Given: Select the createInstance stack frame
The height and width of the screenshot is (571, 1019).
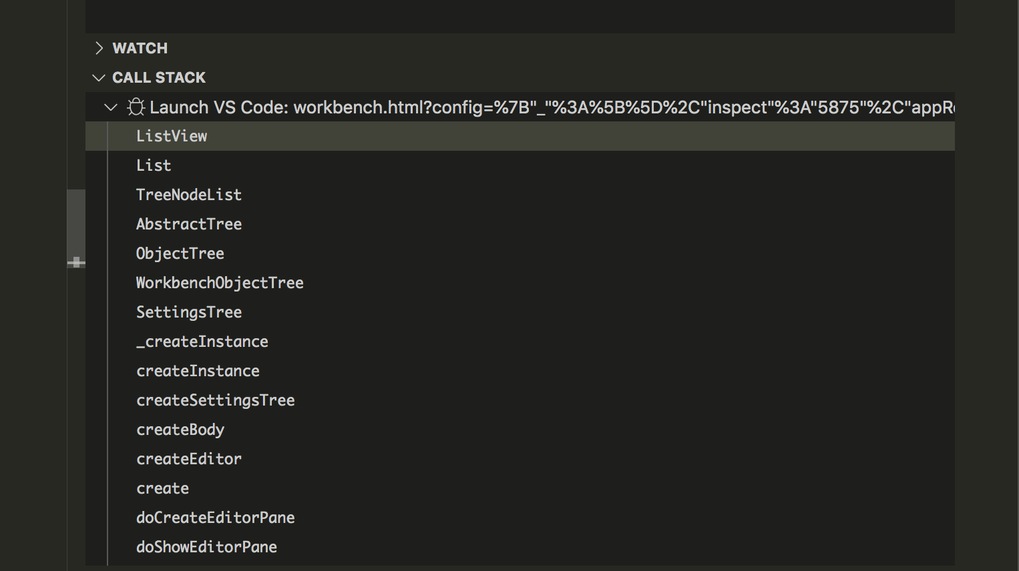Looking at the screenshot, I should (x=198, y=370).
